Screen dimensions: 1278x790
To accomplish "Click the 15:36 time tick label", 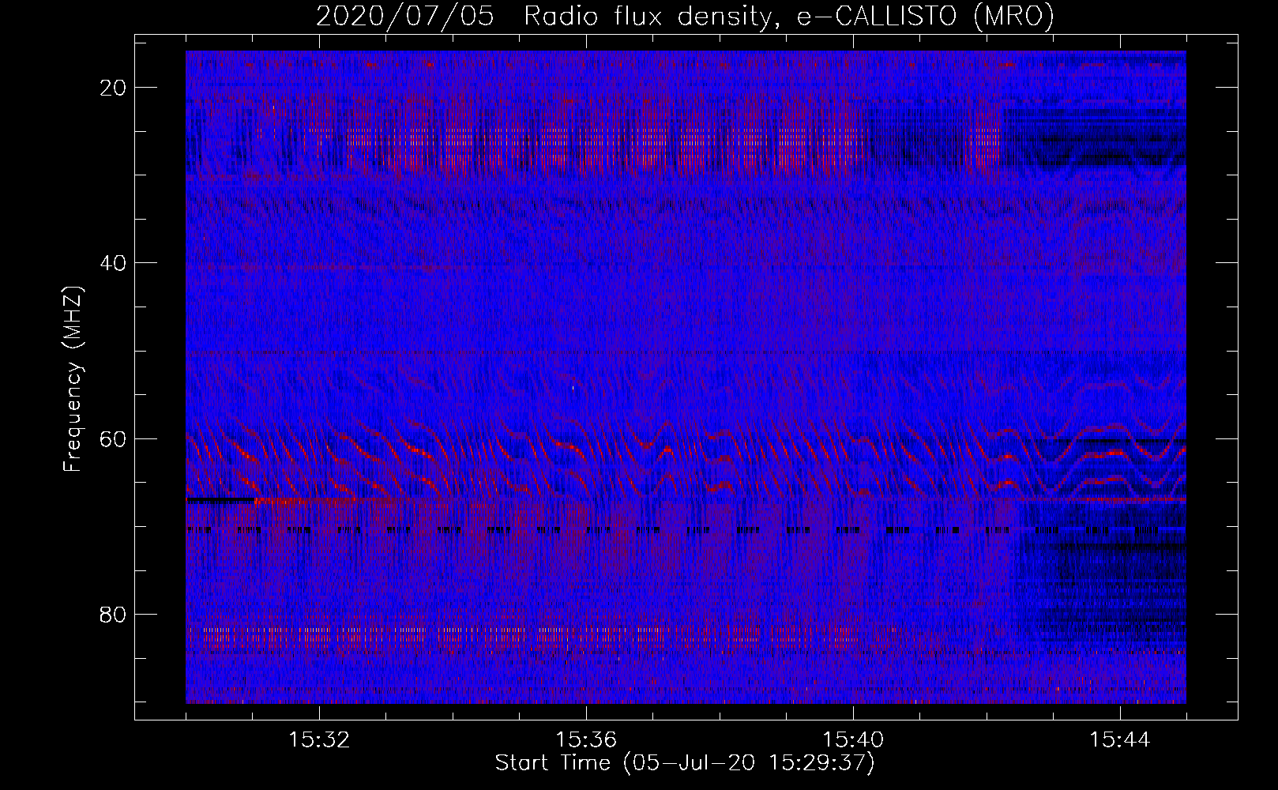I will 586,740.
